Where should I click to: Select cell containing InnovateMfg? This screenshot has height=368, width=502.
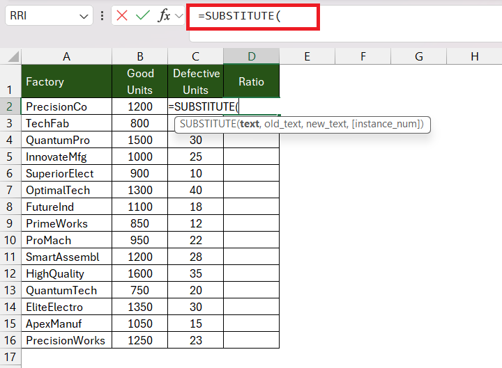[67, 157]
